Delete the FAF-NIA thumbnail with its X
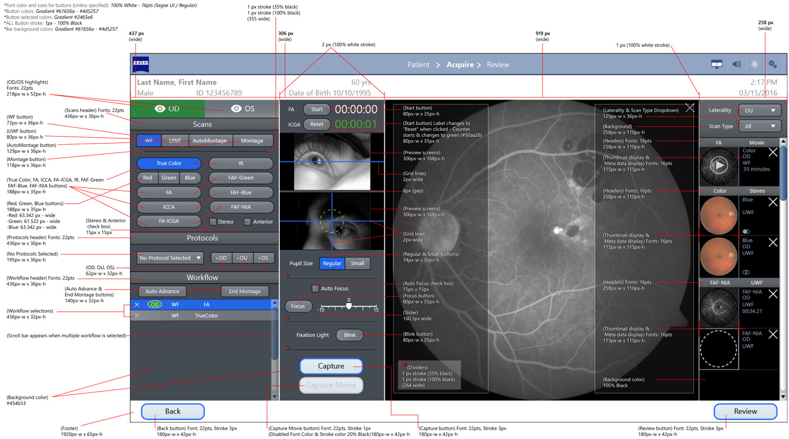The width and height of the screenshot is (789, 439). tap(773, 294)
